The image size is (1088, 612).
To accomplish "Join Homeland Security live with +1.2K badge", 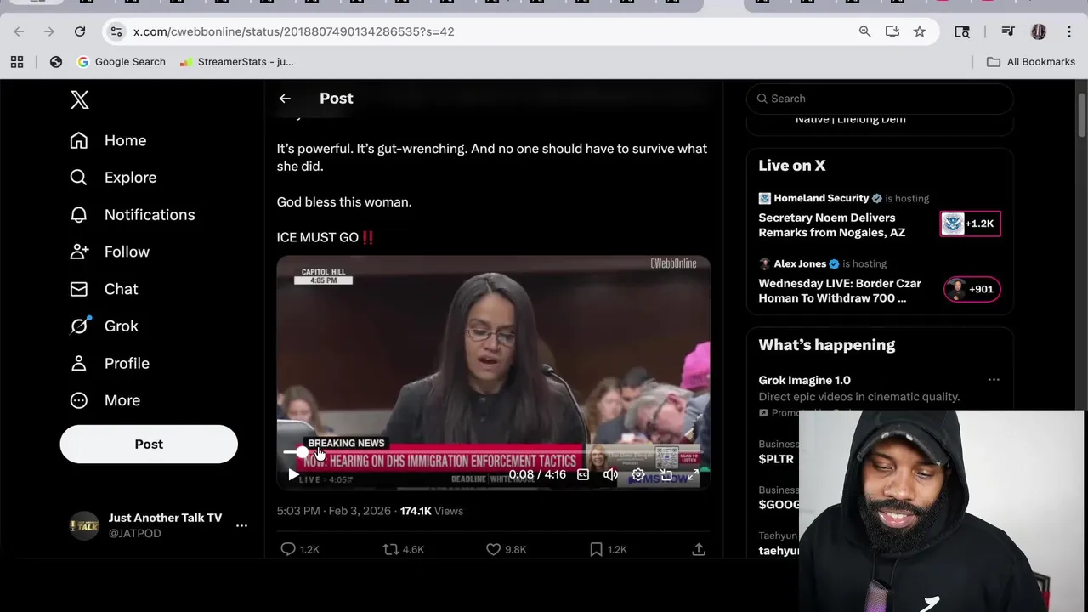I will [971, 224].
